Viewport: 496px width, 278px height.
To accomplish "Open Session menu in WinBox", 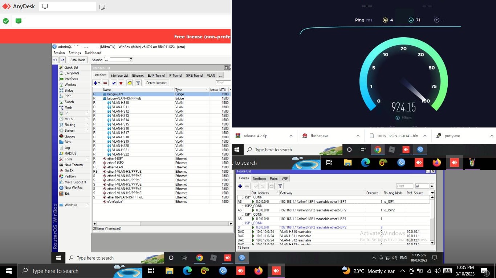I will 59,53.
